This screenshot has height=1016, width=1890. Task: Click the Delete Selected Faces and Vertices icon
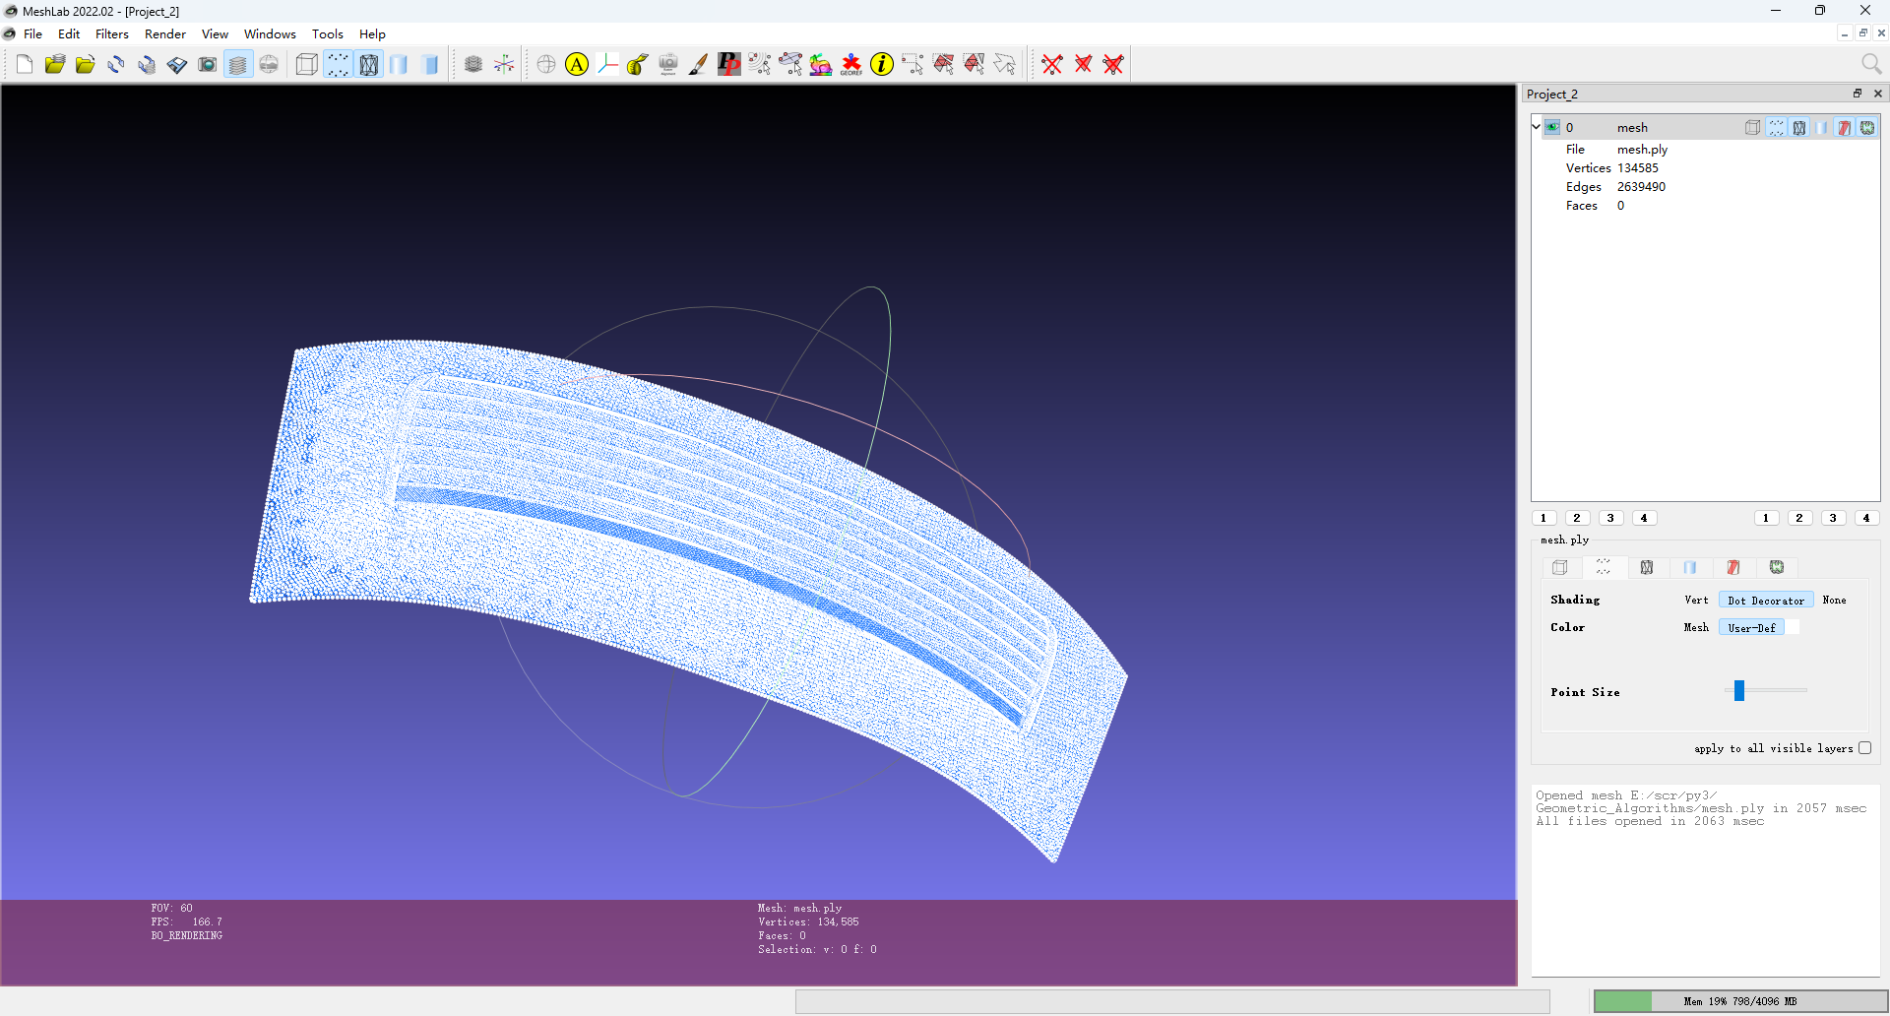pos(1113,65)
